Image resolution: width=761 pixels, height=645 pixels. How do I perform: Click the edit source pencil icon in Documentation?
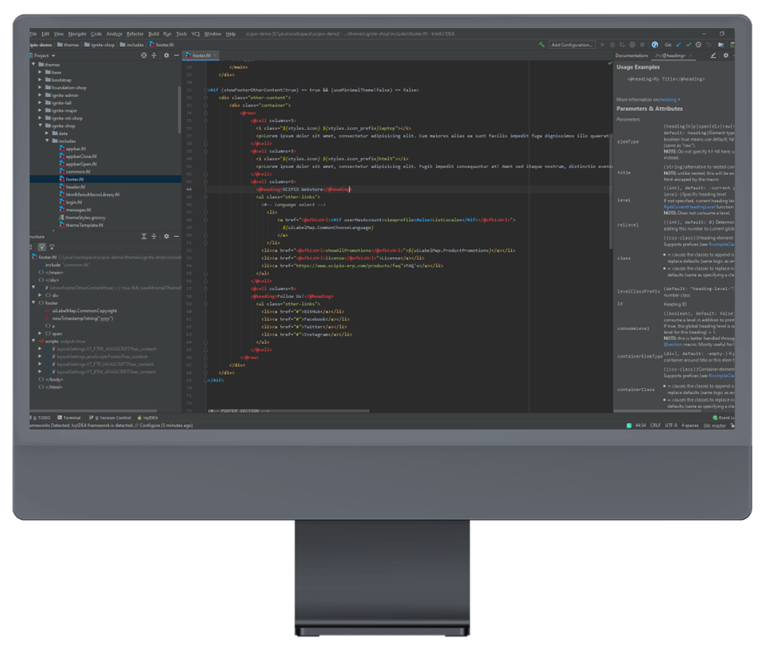[713, 56]
